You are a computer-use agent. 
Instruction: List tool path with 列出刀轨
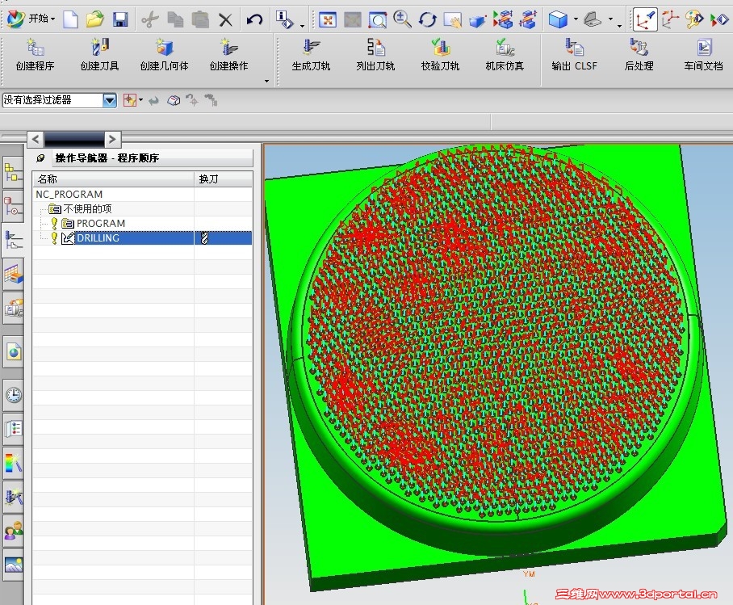point(375,55)
